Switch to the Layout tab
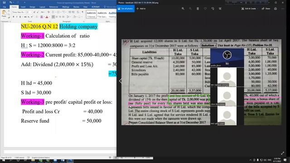This screenshot has width=290, height=163. 42,7
